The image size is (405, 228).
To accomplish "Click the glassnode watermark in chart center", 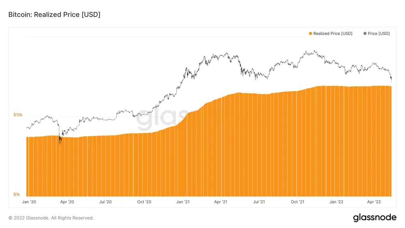I will pos(162,119).
